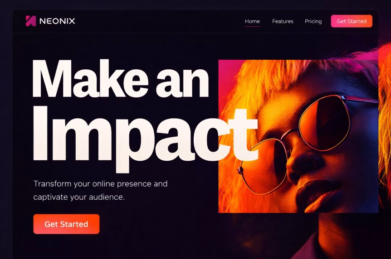The image size is (391, 259).
Task: Click the NEONIX wordmark text
Action: 57,21
